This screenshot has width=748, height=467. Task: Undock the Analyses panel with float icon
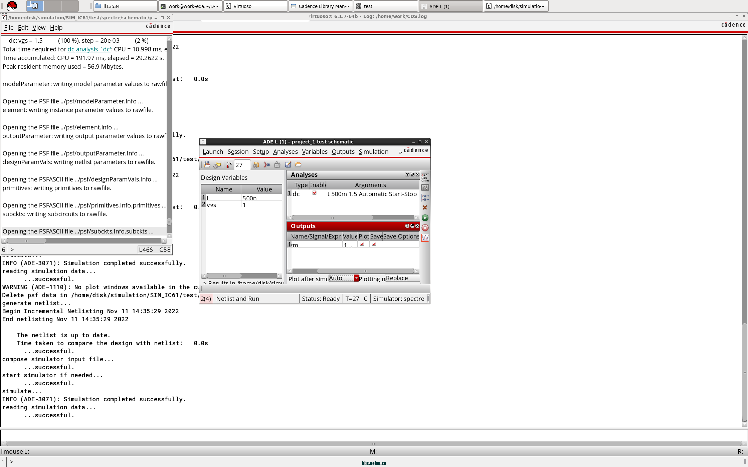tap(412, 174)
